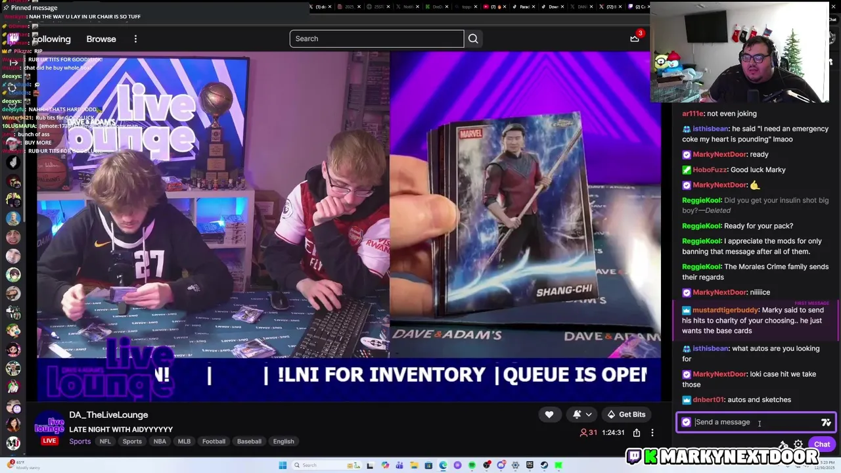Viewport: 841px width, 473px height.
Task: Click viewer count 31
Action: (x=588, y=433)
